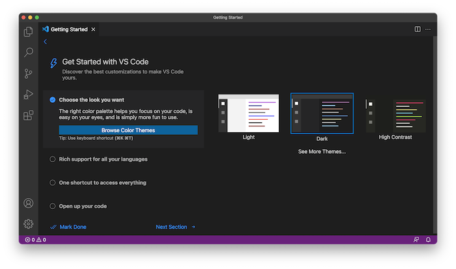Viewport: 456px width, 269px height.
Task: Toggle the 'Choose the look you want' step checkmark
Action: tap(52, 100)
